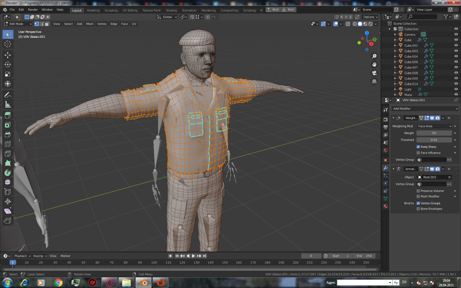Open the Playback dropdown in timeline
This screenshot has width=461, height=288.
22,256
